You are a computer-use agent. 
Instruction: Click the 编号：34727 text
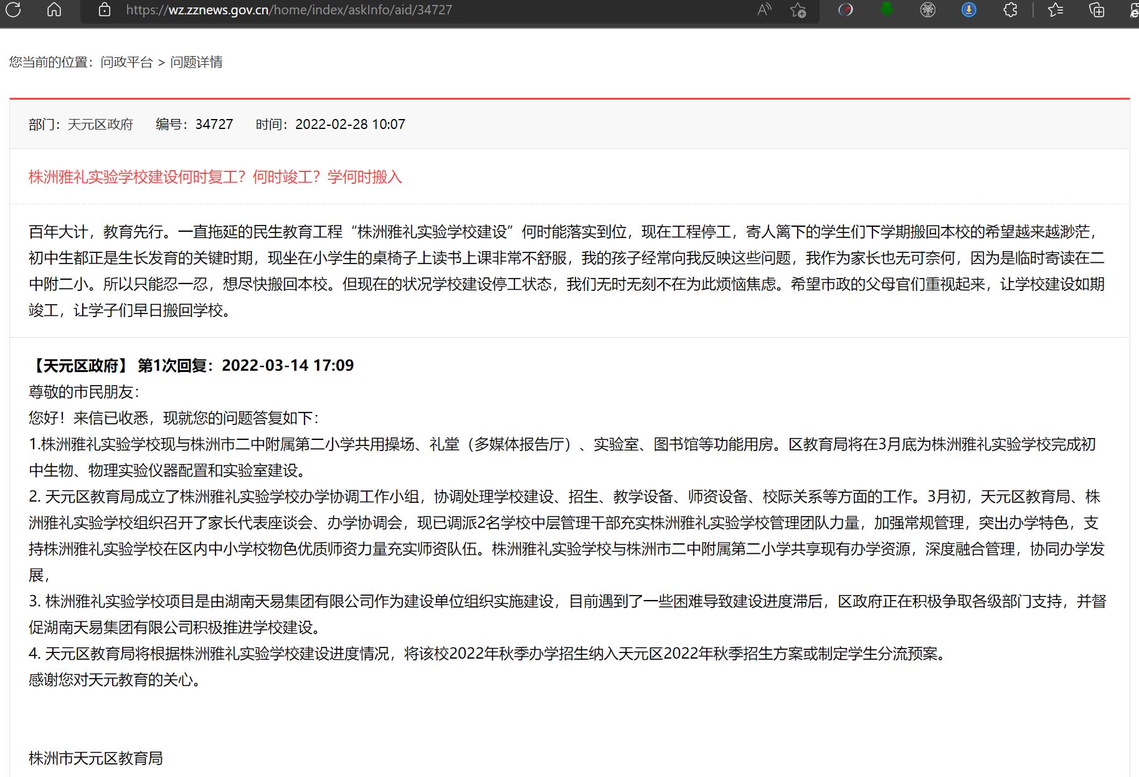[x=194, y=125]
